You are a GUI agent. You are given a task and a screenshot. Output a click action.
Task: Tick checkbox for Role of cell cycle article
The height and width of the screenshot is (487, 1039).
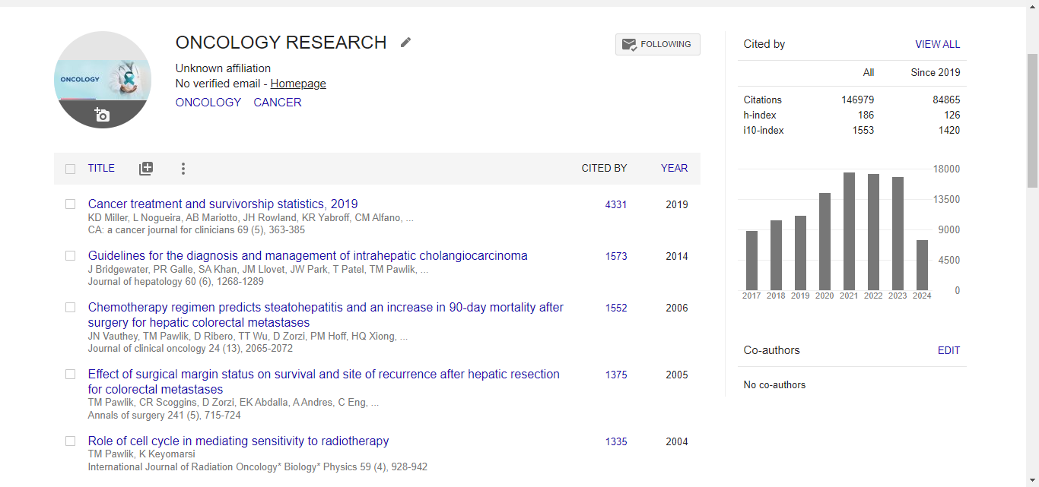[x=71, y=441]
